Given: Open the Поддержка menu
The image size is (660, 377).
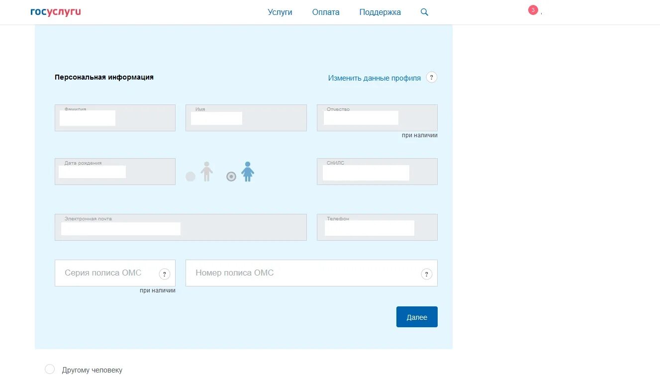Looking at the screenshot, I should click(x=380, y=12).
